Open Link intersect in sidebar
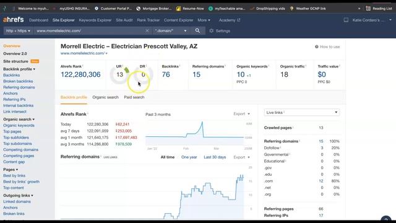Screen dimensions: 396x223 15,111
